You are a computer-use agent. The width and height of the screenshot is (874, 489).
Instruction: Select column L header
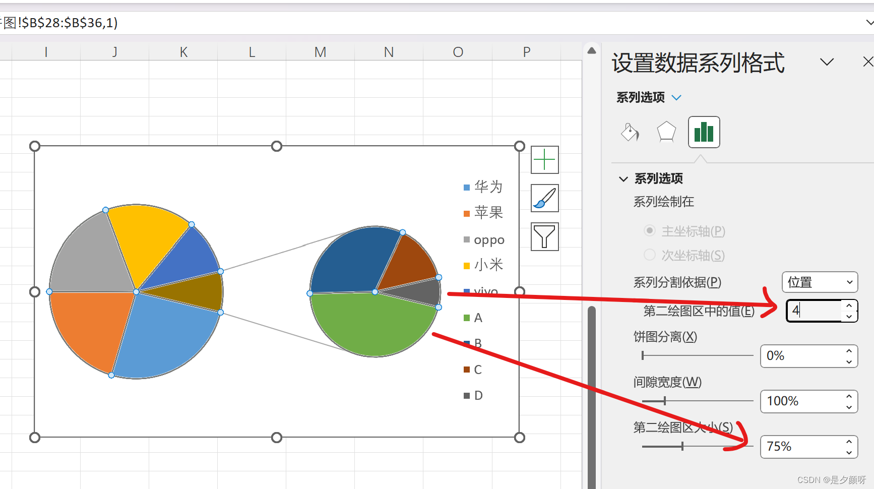point(252,52)
